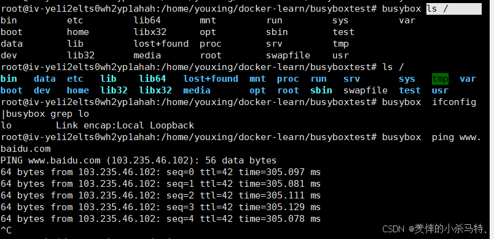This screenshot has height=239, width=494.
Task: Select bold 'test' directory name
Action: click(x=410, y=90)
